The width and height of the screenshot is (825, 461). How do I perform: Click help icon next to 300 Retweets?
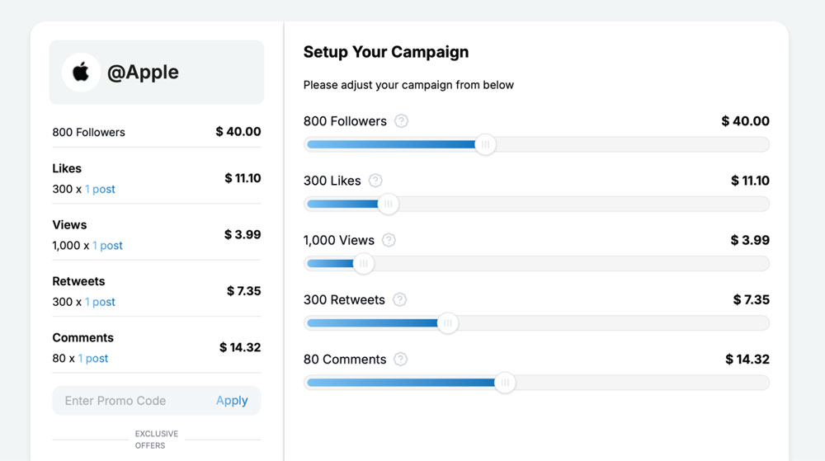(x=399, y=300)
